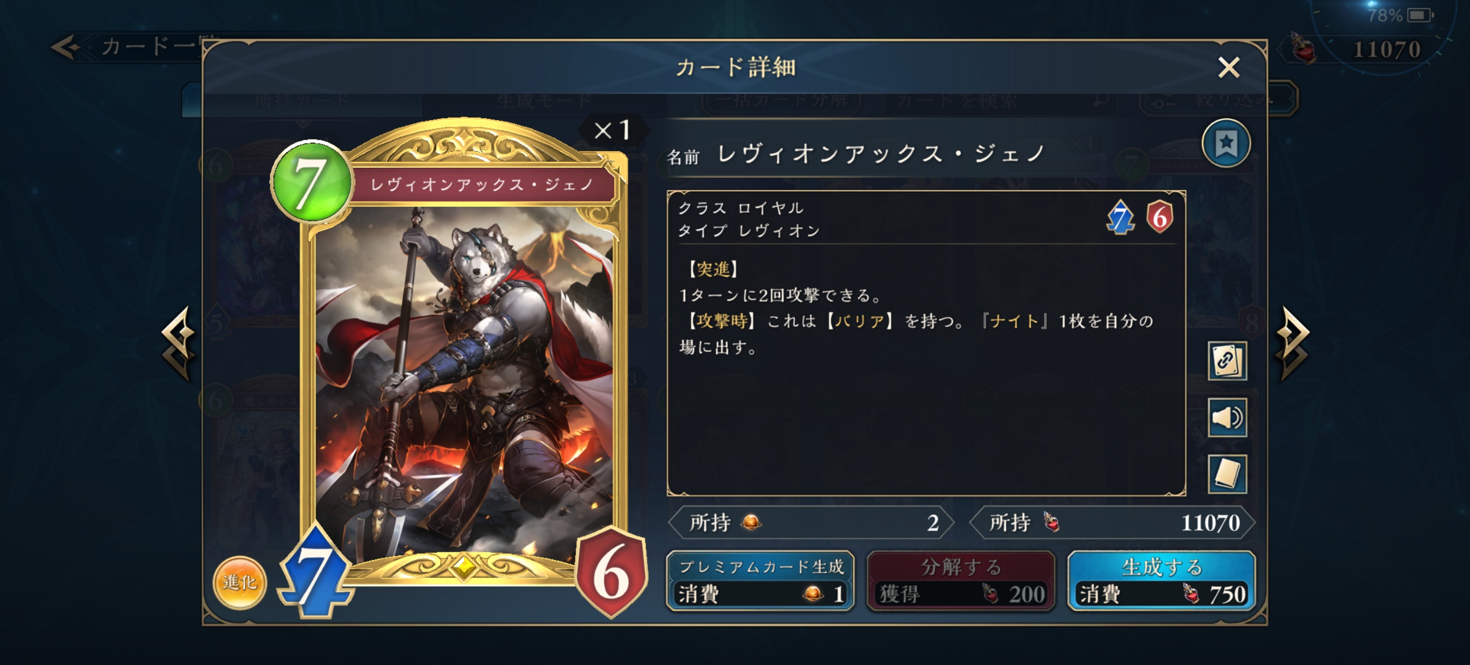
Task: Click 分解する to liquefy the card
Action: tap(960, 581)
